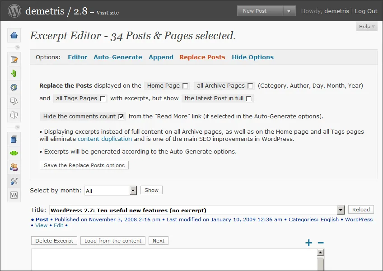Switch to the Append options tab
Viewport: 383px width, 271px height.
pyautogui.click(x=161, y=57)
